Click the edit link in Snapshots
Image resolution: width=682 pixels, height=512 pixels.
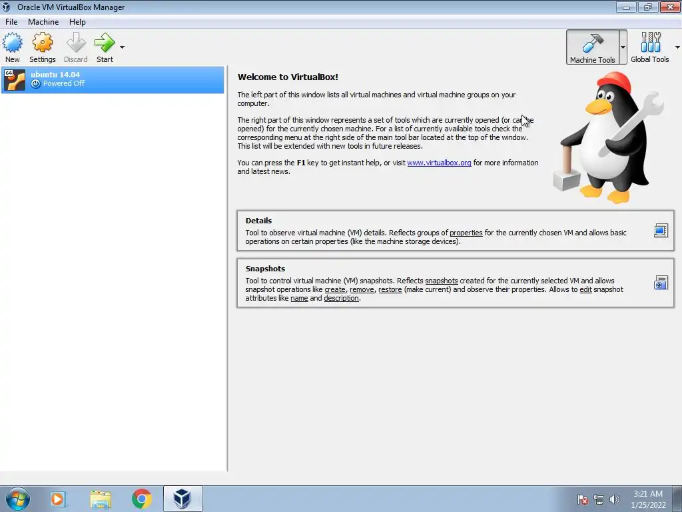585,289
